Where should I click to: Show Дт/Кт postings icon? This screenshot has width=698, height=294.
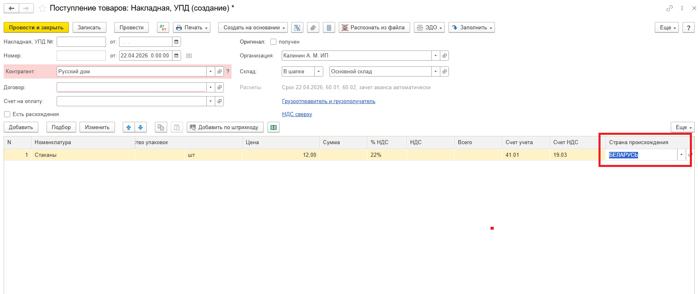click(163, 27)
